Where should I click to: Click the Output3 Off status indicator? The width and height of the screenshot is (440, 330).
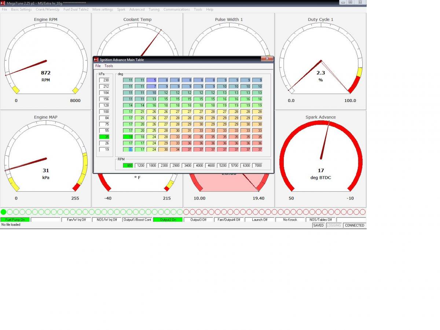click(x=198, y=220)
